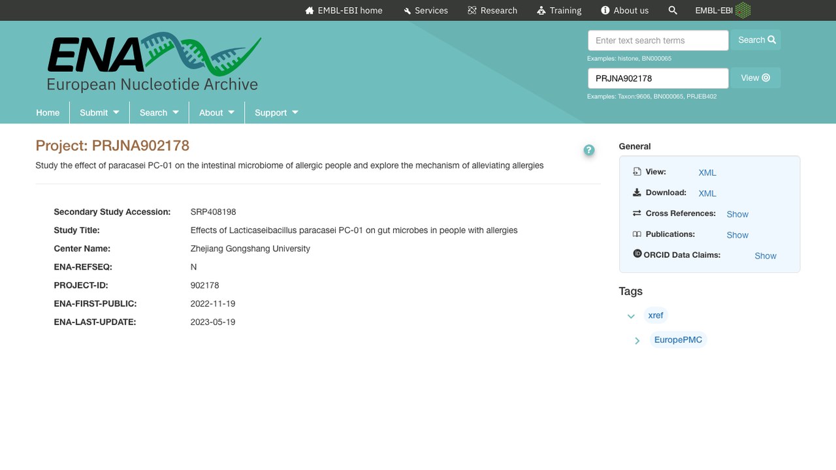The image size is (836, 470).
Task: Click the ENA-REFSEQ value N
Action: [193, 266]
